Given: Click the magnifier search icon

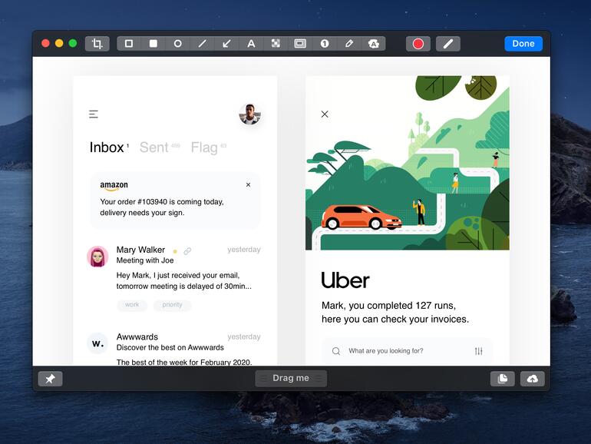Looking at the screenshot, I should point(336,351).
